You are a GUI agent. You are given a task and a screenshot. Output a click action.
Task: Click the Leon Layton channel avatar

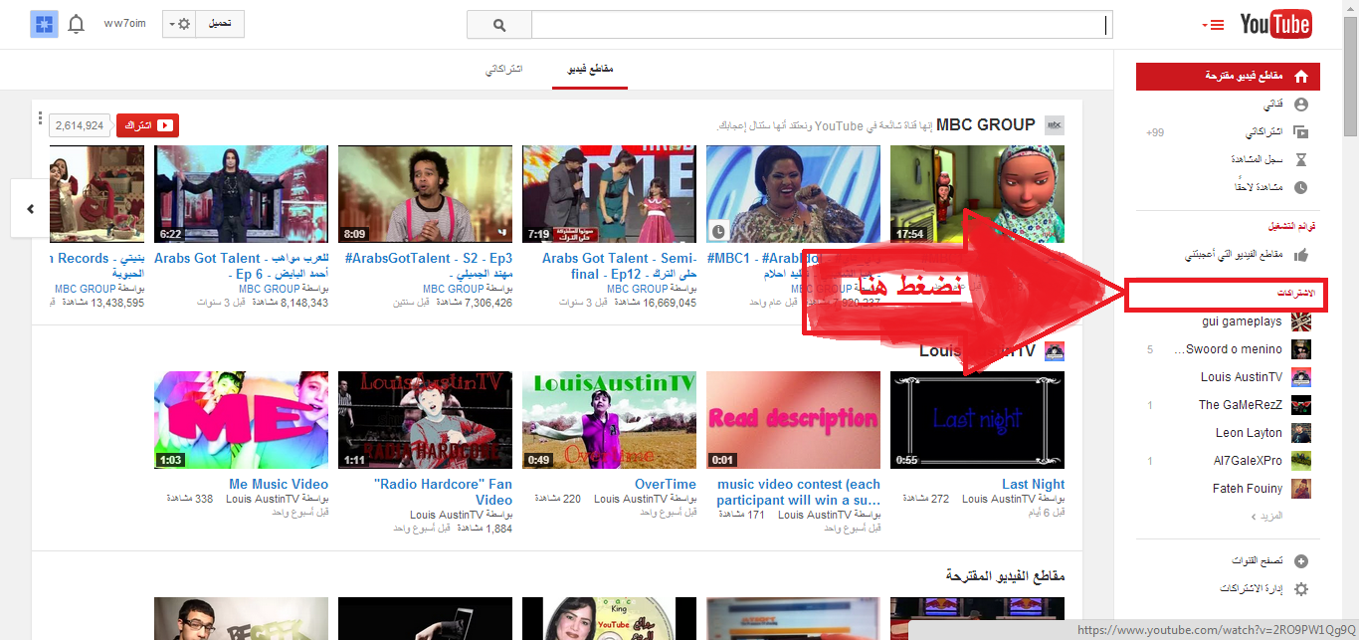tap(1301, 433)
